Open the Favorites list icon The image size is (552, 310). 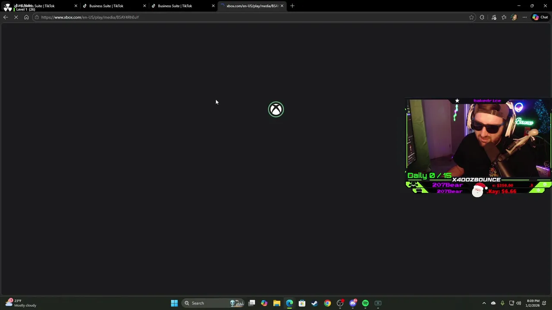click(504, 17)
